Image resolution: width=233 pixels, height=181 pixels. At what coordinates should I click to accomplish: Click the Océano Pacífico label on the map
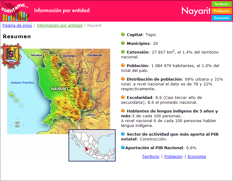pos(22,83)
